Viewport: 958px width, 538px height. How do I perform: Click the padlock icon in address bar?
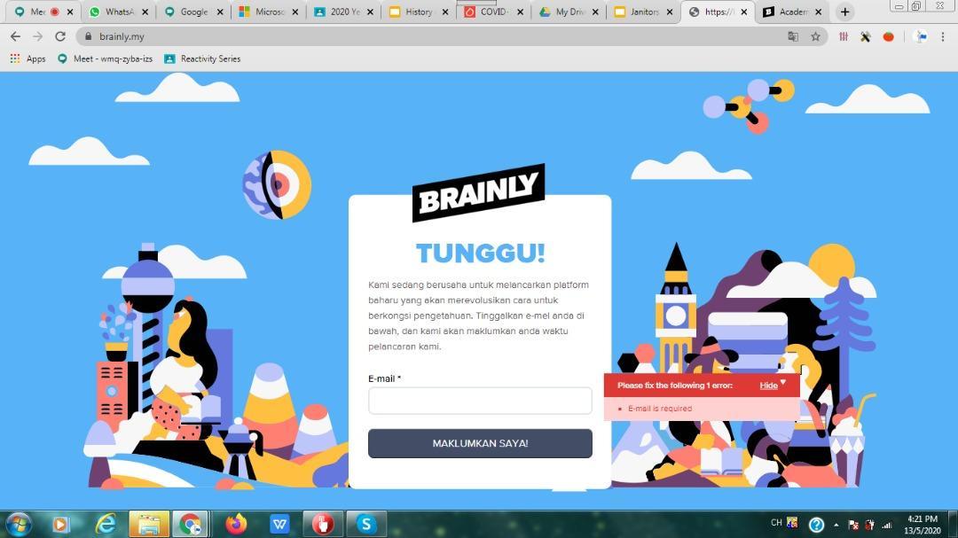coord(89,36)
